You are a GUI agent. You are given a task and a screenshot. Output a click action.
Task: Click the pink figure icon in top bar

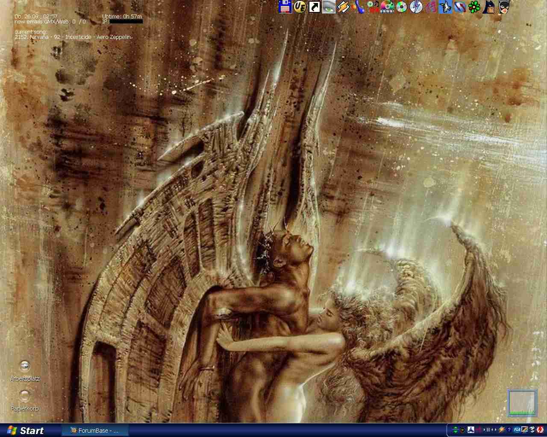431,7
